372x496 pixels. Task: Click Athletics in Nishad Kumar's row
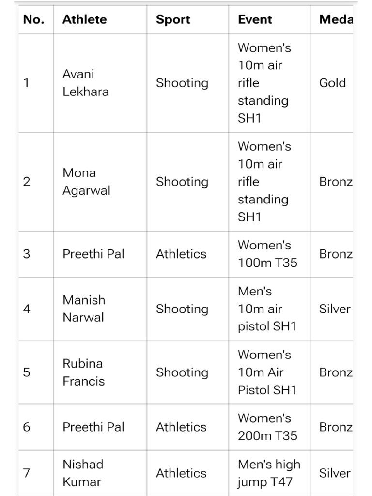181,473
